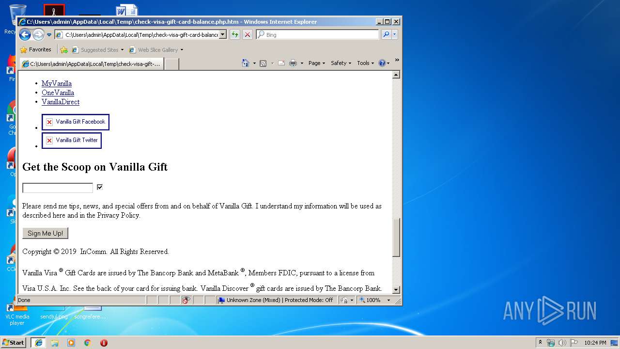Image resolution: width=620 pixels, height=349 pixels.
Task: Click the Vanilla Gift Facebook broken image link
Action: click(x=76, y=122)
